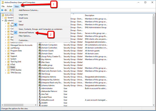
Task: Collapse the cstack domain node
Action: (3, 20)
